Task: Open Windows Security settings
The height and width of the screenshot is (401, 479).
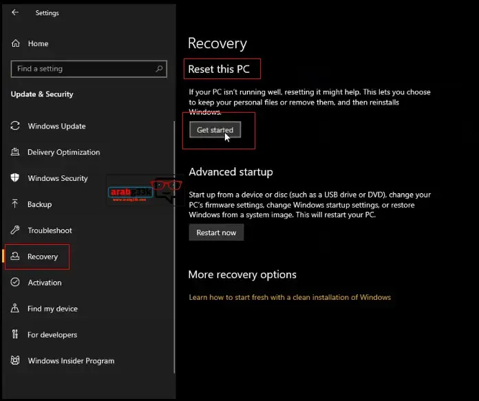Action: click(58, 178)
